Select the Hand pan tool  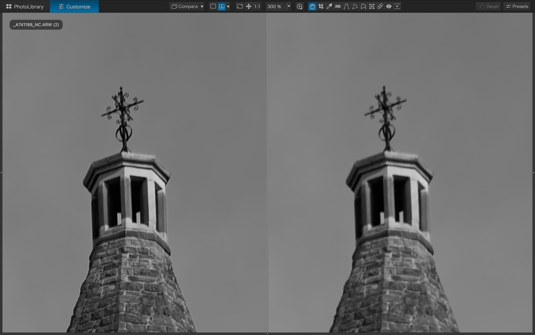pyautogui.click(x=312, y=6)
